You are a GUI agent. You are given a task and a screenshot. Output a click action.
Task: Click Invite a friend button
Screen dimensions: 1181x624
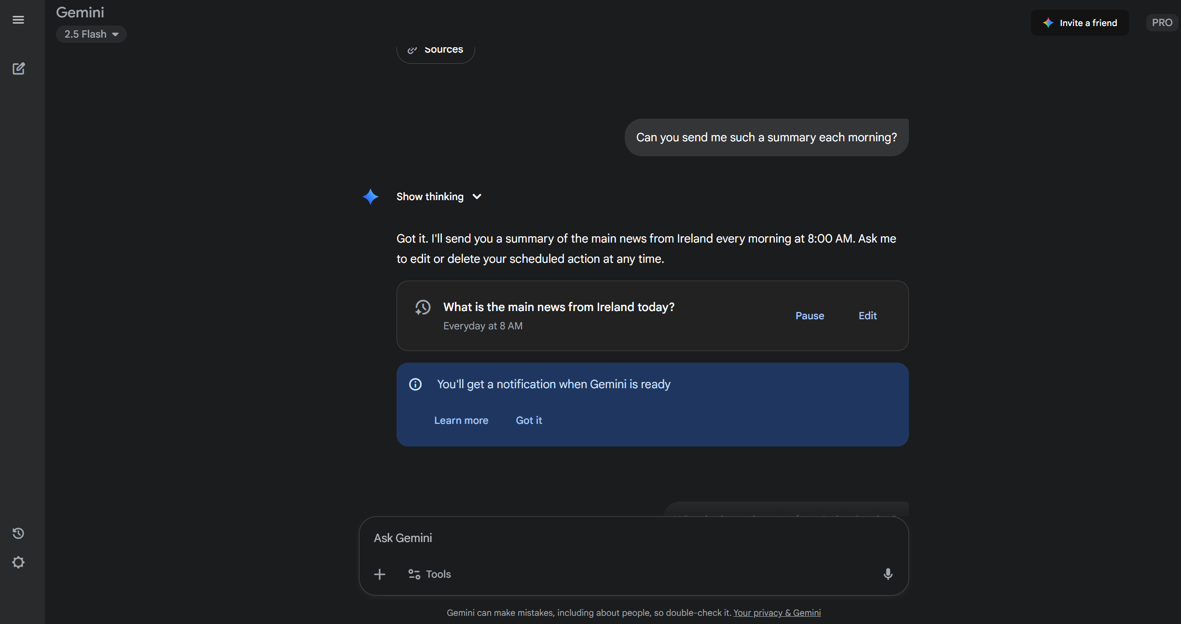point(1080,23)
